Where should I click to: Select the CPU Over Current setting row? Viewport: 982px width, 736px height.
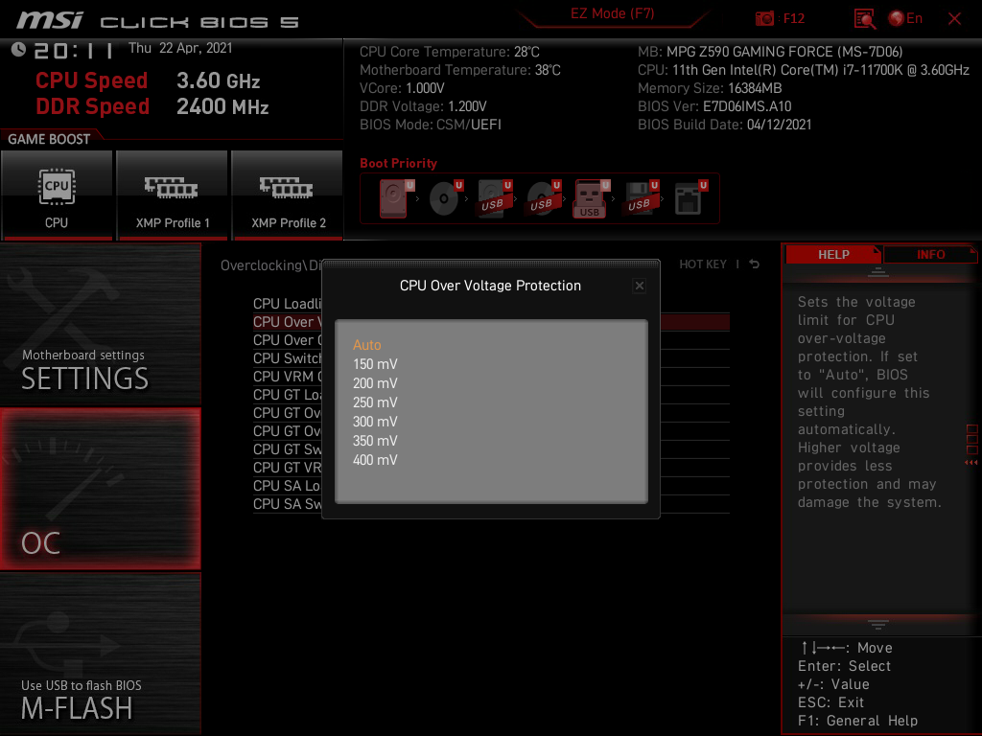(491, 340)
